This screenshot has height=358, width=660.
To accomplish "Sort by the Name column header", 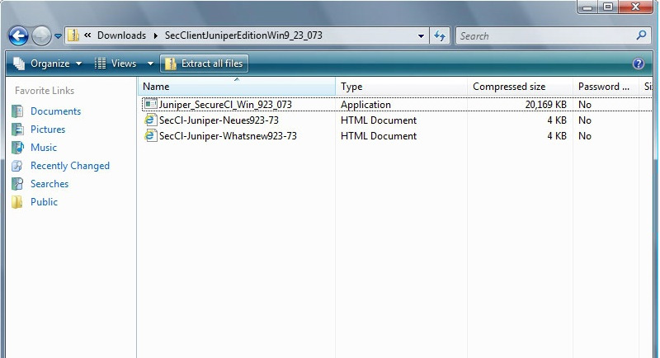I will (x=237, y=87).
